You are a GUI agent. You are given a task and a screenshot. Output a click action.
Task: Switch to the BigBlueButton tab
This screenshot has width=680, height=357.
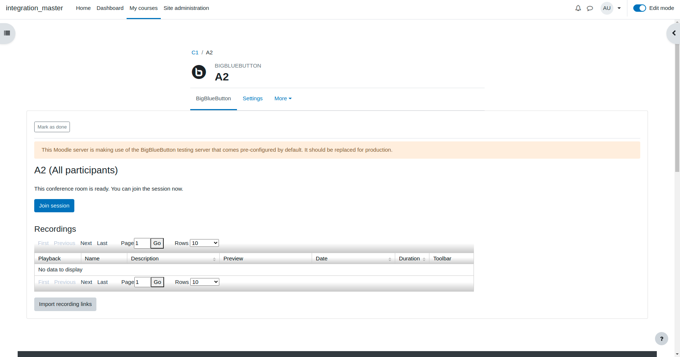[213, 98]
